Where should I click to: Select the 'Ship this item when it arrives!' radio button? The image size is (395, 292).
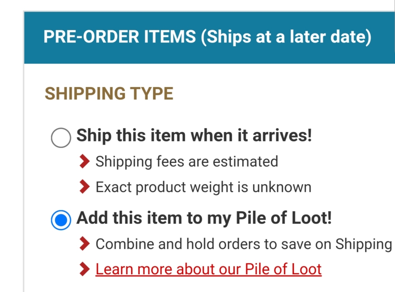(x=61, y=138)
